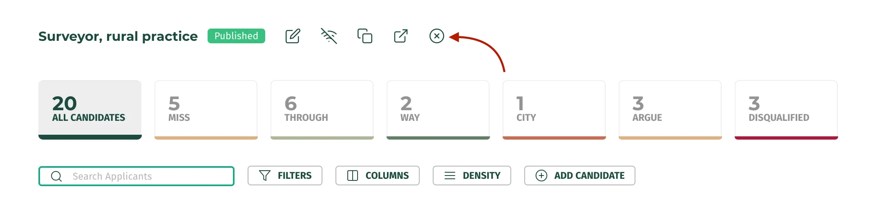Click the duplicate job copy icon
Viewport: 890px width, 209px height.
click(365, 36)
